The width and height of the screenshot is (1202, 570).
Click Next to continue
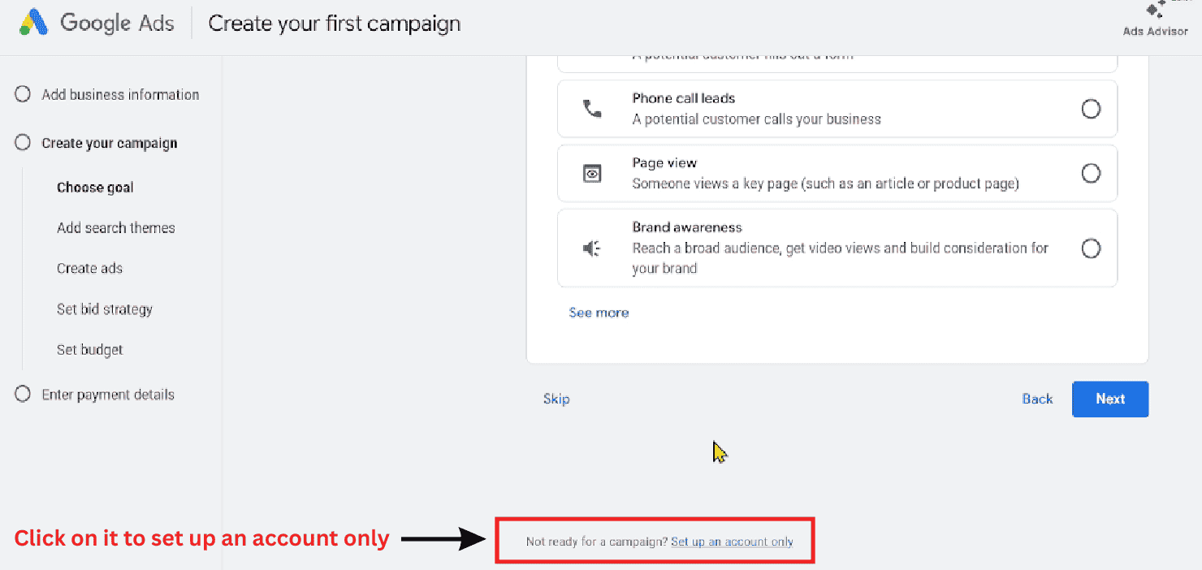1110,399
